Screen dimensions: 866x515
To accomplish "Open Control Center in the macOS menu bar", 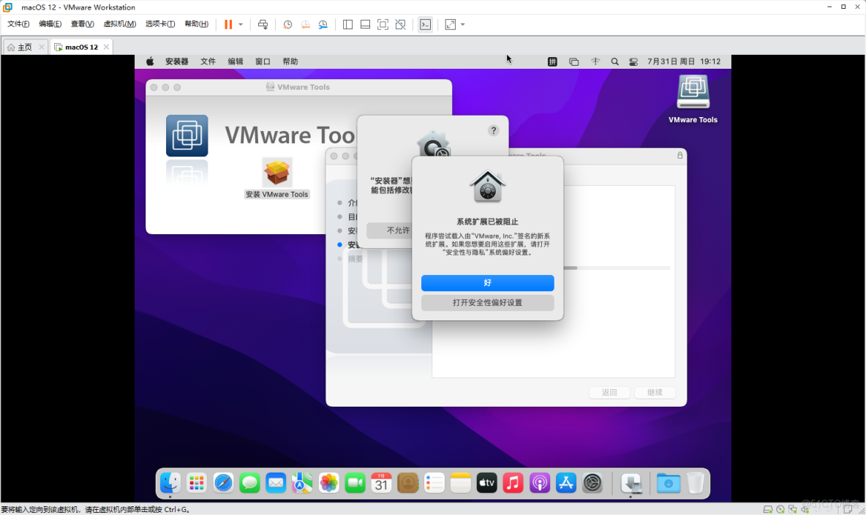I will [x=633, y=61].
